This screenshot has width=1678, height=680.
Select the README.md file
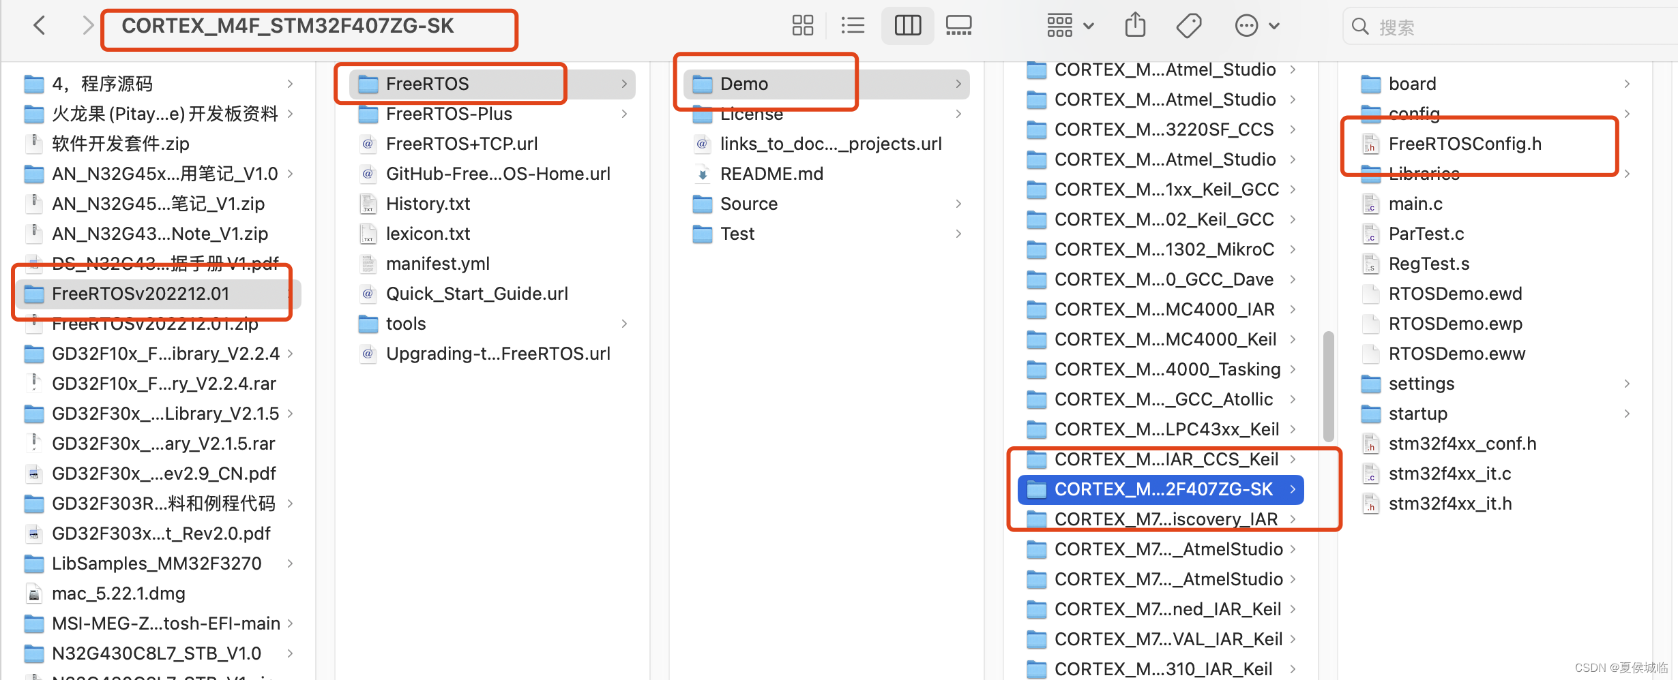click(827, 174)
